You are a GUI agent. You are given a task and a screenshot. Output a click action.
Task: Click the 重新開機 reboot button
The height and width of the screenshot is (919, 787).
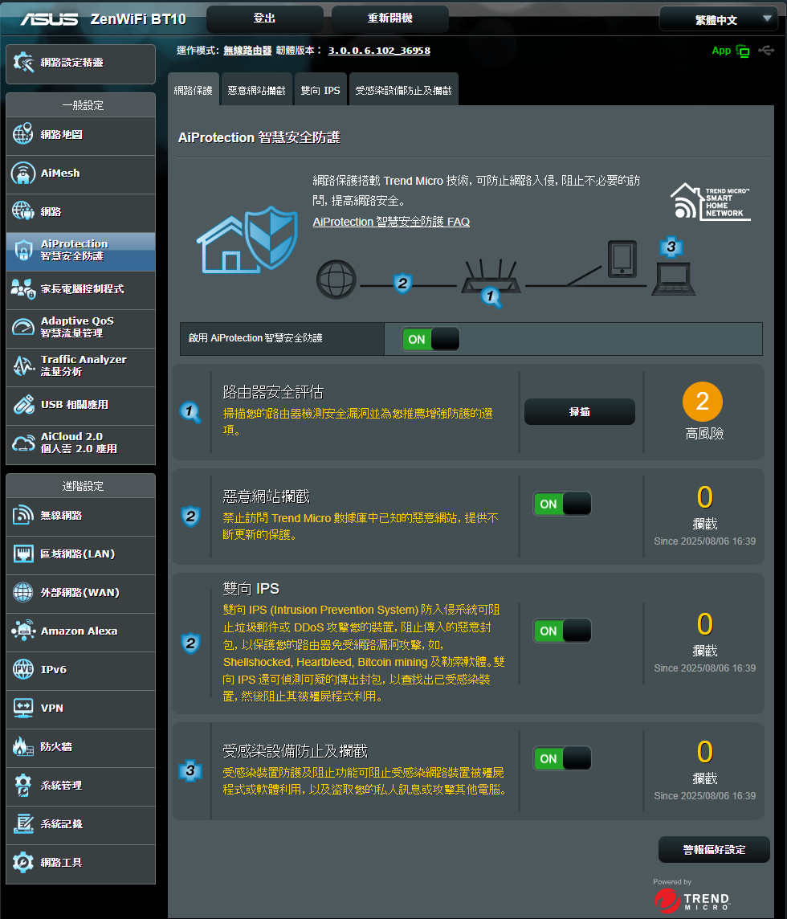tap(390, 18)
